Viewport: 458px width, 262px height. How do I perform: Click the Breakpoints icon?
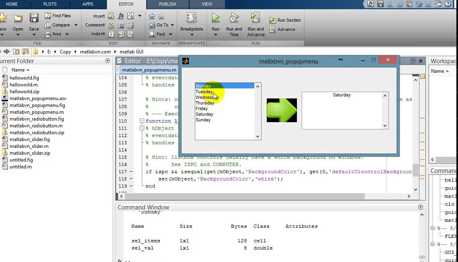192,18
